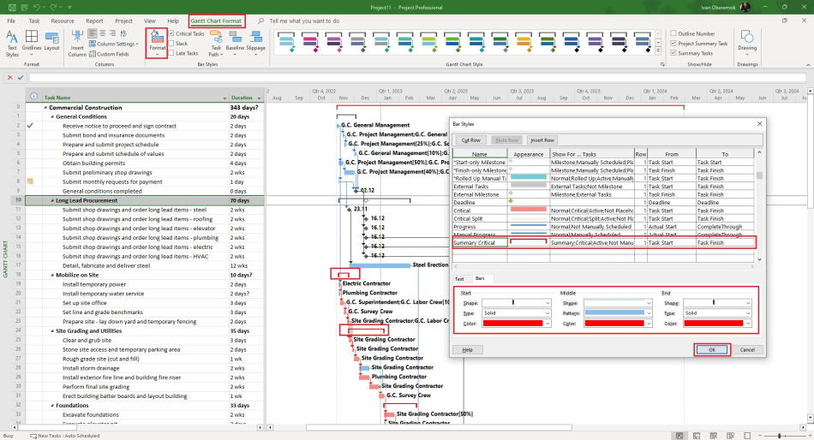This screenshot has height=440, width=814.
Task: Switch to the View ribbon tab
Action: 149,21
